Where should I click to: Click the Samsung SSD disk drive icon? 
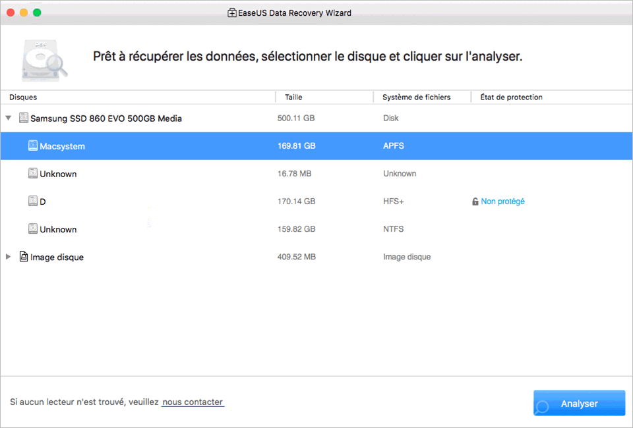(x=24, y=118)
